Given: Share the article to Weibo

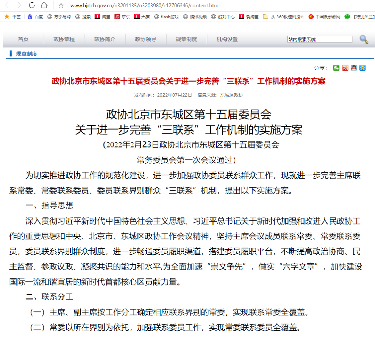Looking at the screenshot, I should (x=345, y=68).
